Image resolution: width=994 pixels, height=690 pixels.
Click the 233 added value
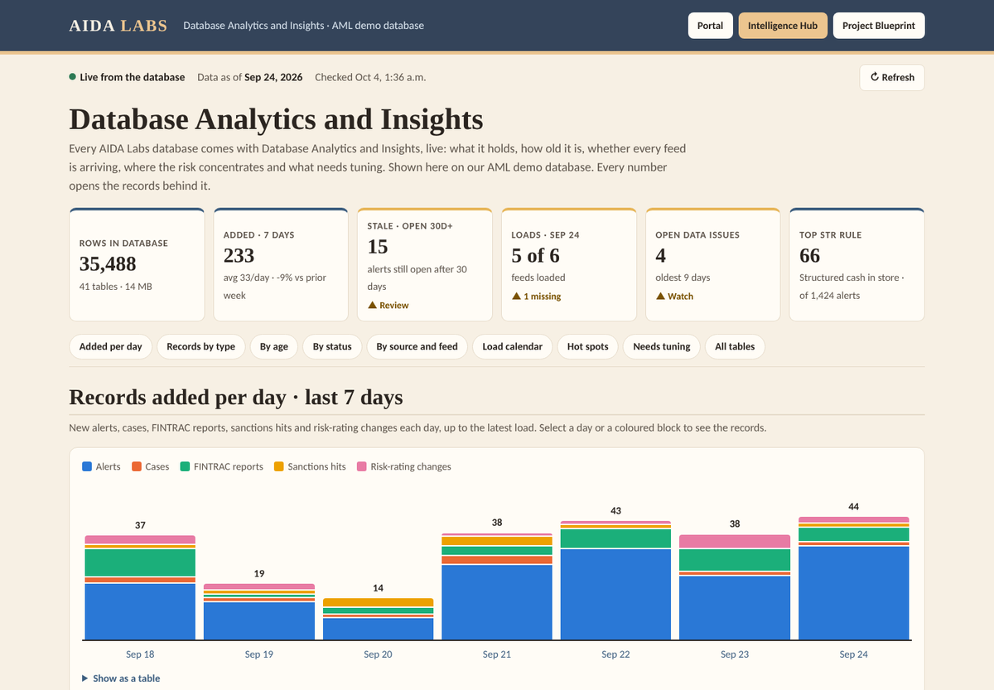tap(239, 255)
